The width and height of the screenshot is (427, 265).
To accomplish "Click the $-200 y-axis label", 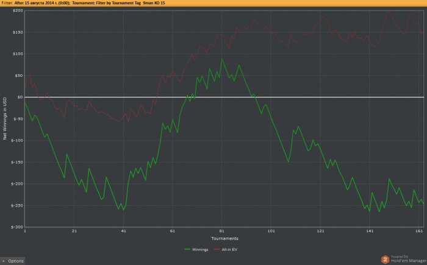I will 17,184.
